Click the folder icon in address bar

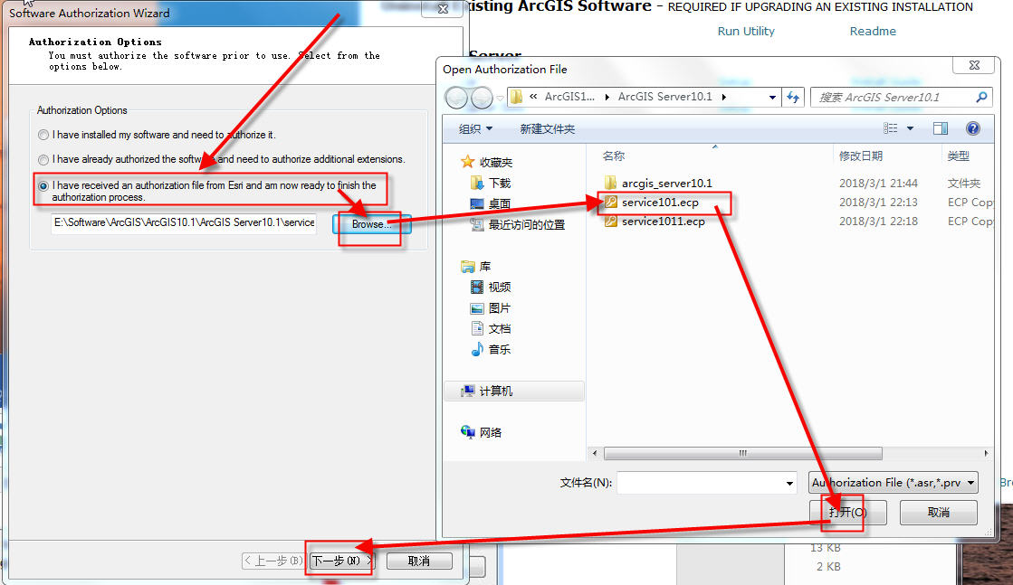516,97
